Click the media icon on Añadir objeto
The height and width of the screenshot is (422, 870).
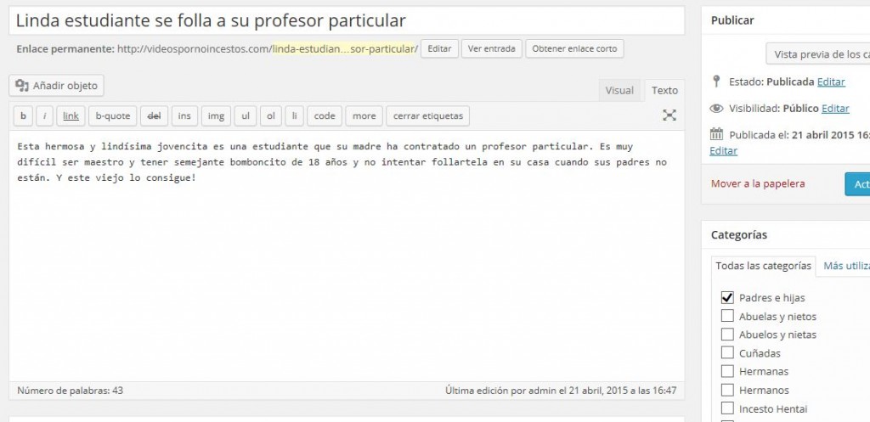point(23,85)
